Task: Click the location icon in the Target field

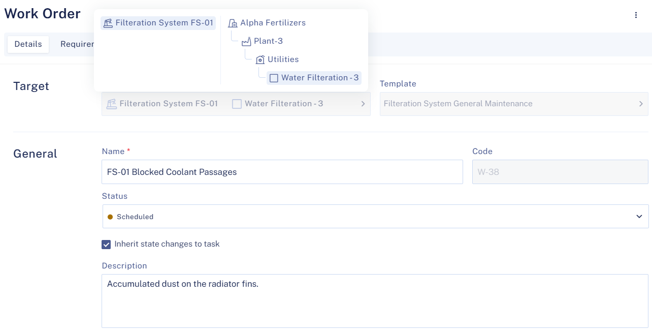Action: pos(237,104)
